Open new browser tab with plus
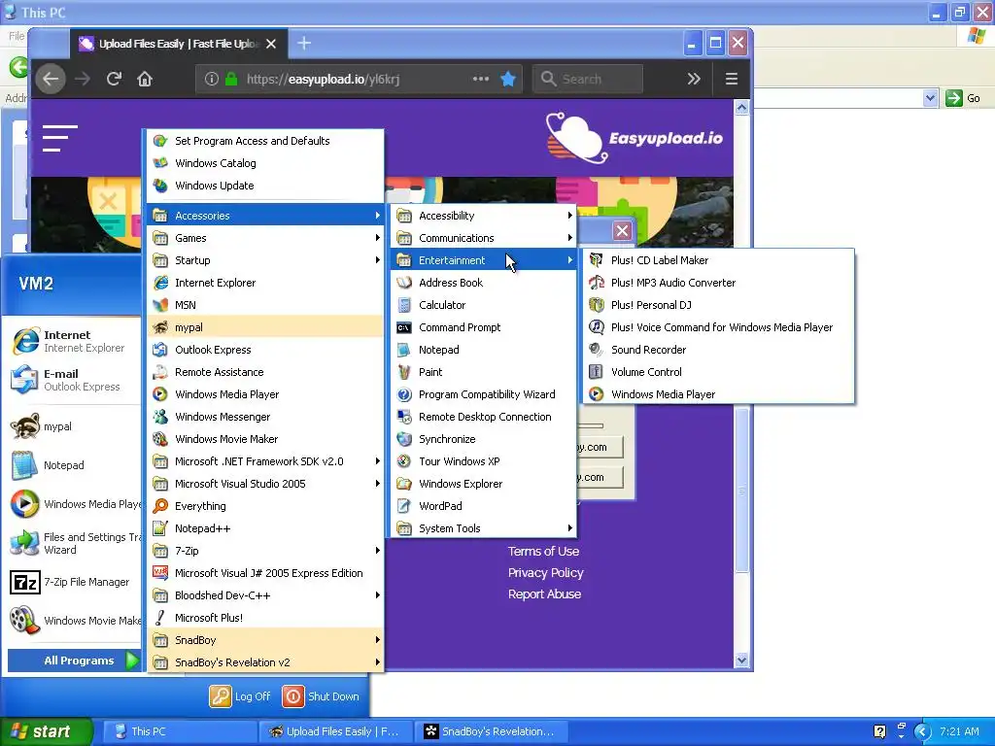Screen dimensions: 995x746 pos(304,43)
